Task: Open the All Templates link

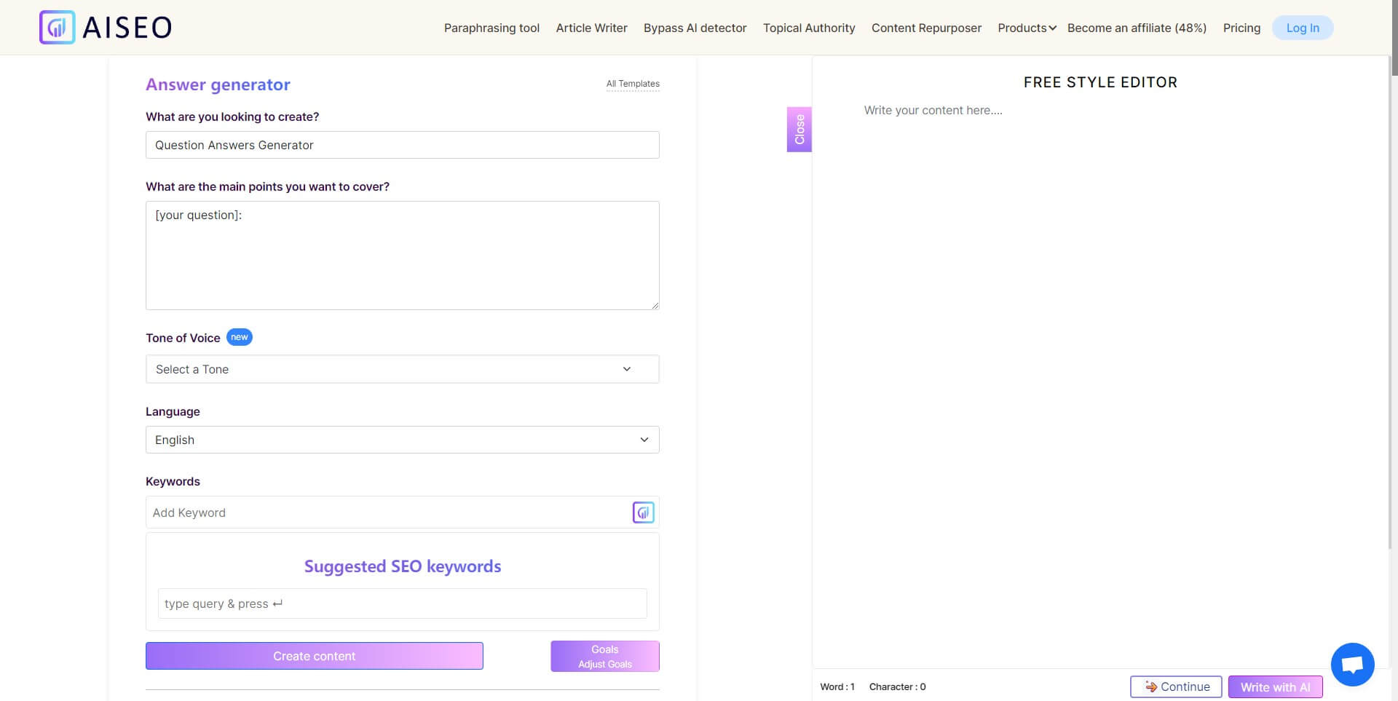Action: [633, 84]
